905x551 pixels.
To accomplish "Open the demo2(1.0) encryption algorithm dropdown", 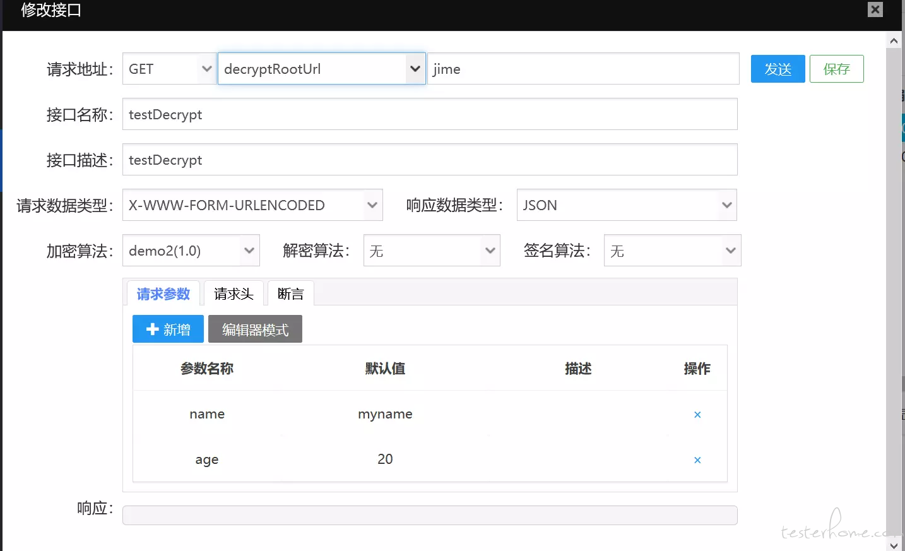I will click(x=191, y=251).
